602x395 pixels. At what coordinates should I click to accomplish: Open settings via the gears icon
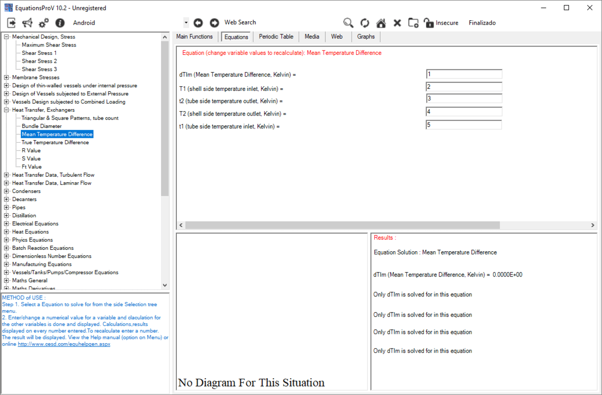pyautogui.click(x=43, y=23)
